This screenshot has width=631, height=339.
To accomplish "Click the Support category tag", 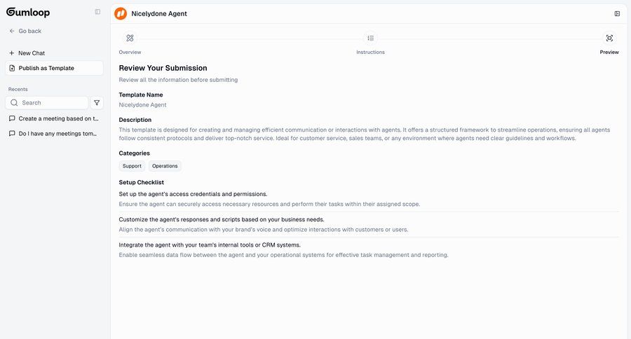I will coord(132,166).
